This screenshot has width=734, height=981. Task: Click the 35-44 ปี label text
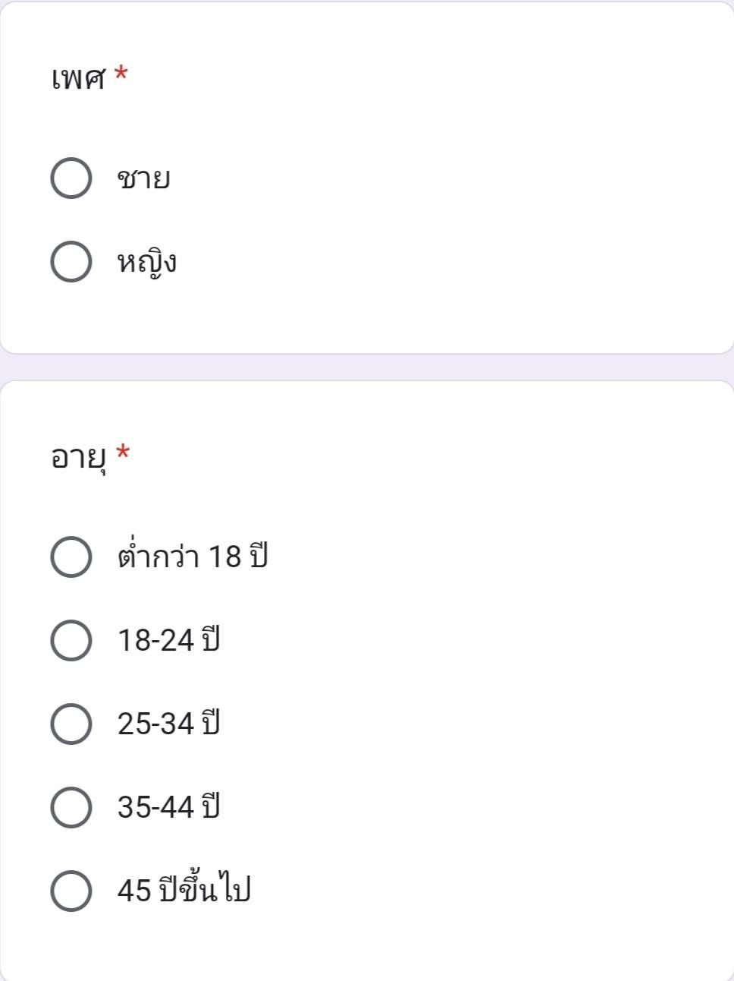click(168, 806)
